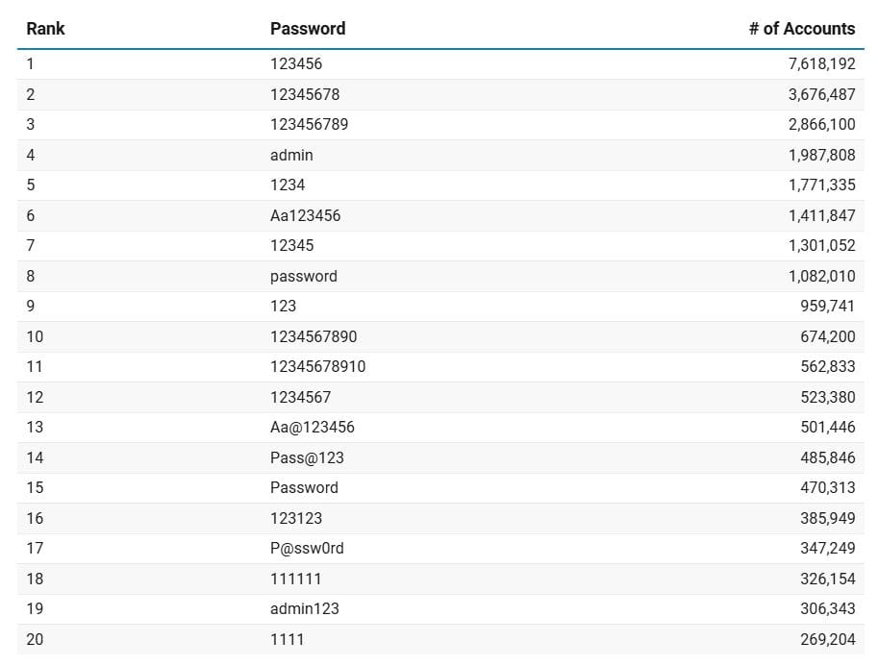Click the account count 3,676,487
This screenshot has height=666, width=878.
(821, 94)
